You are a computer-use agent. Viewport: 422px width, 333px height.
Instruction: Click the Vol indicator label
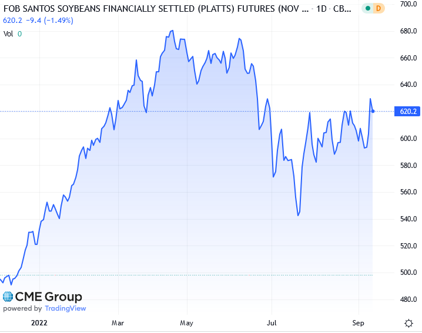click(x=8, y=33)
